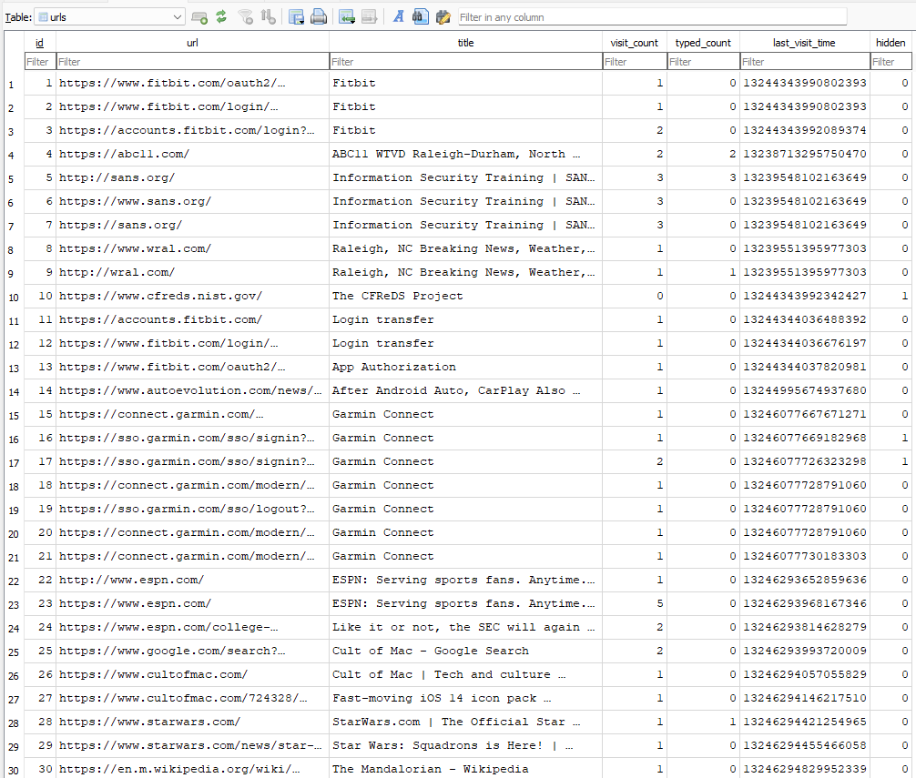Select the url cell http://sans.org/
Image resolution: width=916 pixels, height=778 pixels.
coord(193,177)
